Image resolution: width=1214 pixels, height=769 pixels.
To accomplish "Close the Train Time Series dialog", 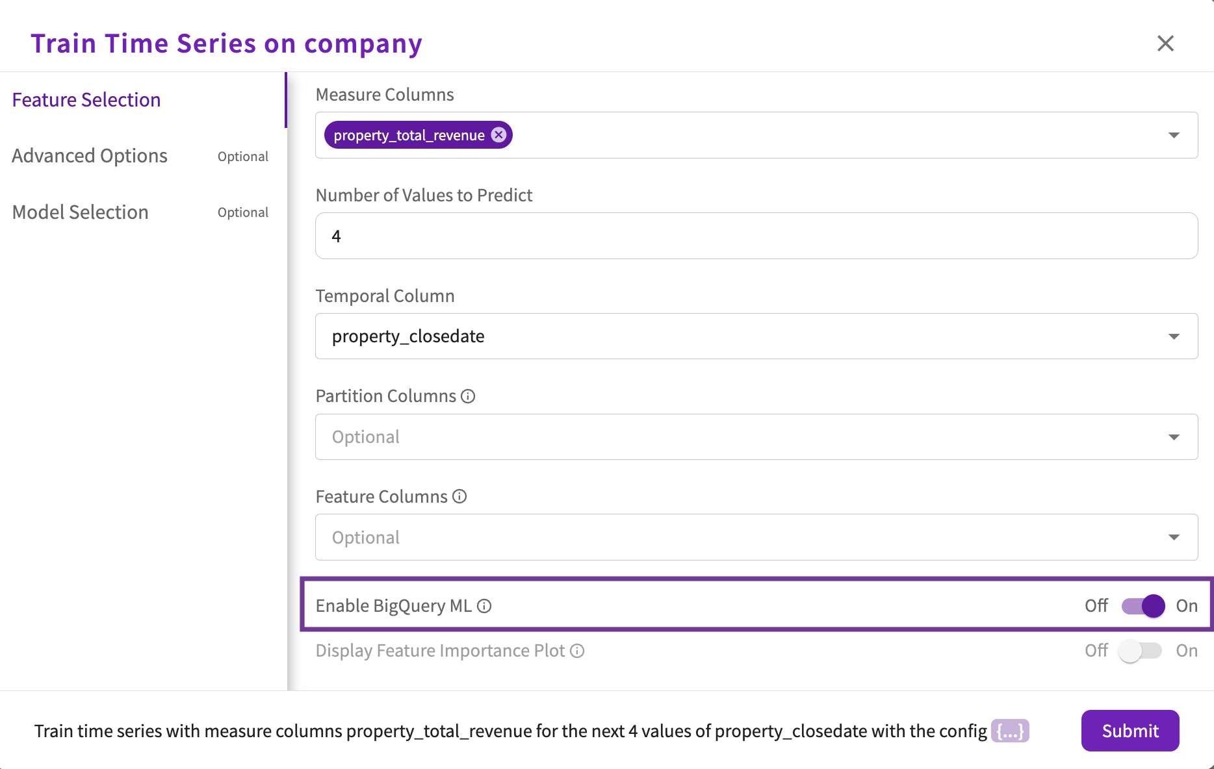I will pyautogui.click(x=1165, y=44).
